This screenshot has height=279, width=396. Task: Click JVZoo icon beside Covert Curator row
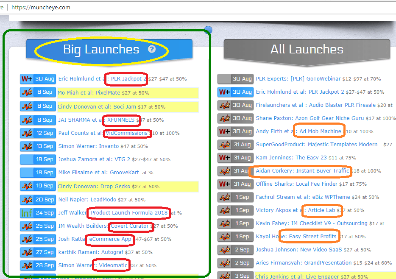coord(27,226)
